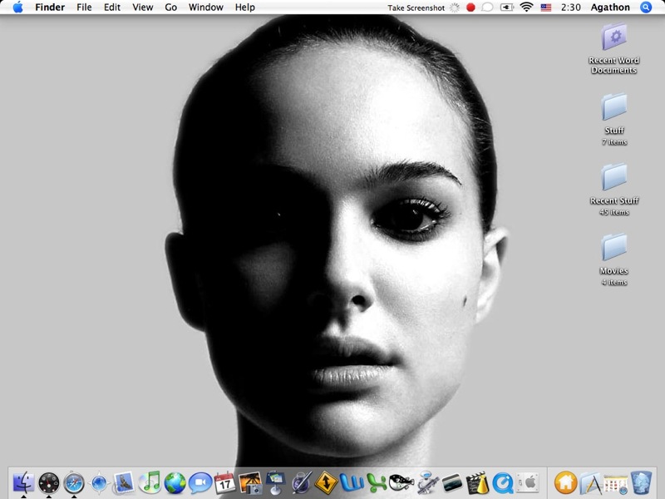Select the Recent Word Documents desktop folder
This screenshot has width=665, height=499.
click(x=613, y=37)
